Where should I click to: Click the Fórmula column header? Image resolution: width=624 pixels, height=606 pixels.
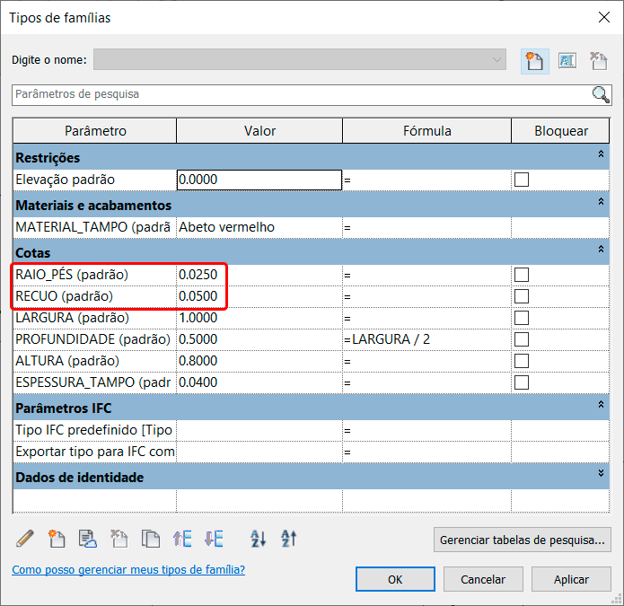pyautogui.click(x=427, y=131)
